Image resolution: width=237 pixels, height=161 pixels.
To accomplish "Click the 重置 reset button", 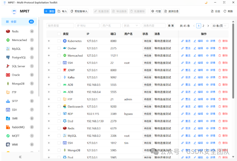I will 171,26.
